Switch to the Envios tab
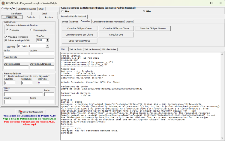Image resolution: width=225 pixels, height=141 pixels. 65,22
